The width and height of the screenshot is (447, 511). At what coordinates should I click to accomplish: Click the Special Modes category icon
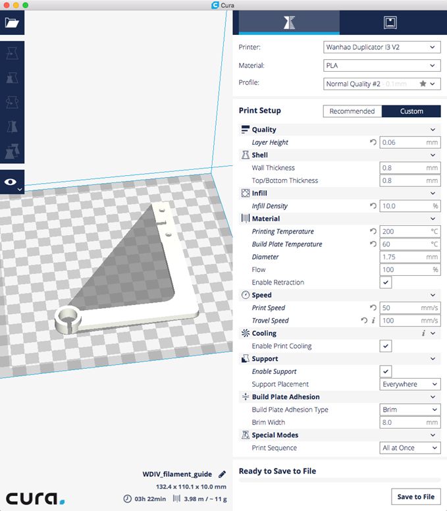point(246,435)
